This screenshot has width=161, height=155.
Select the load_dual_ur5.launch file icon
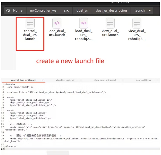[57, 23]
